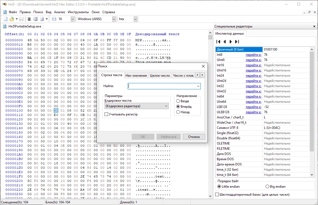Select the Строка текста search tab
This screenshot has height=205, width=318.
click(x=111, y=75)
